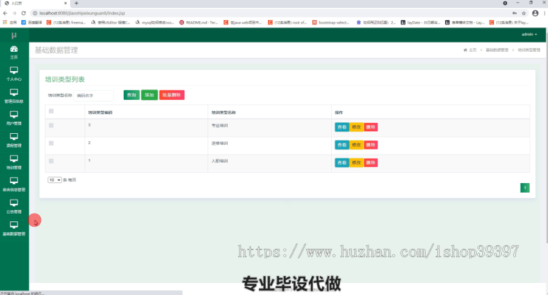The width and height of the screenshot is (548, 295).
Task: Open the rows-per-page dropdown showing 10
Action: point(55,180)
